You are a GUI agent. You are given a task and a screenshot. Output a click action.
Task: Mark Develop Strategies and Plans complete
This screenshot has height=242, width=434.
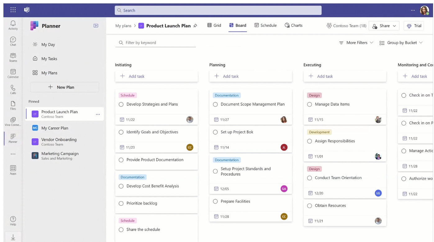(121, 104)
